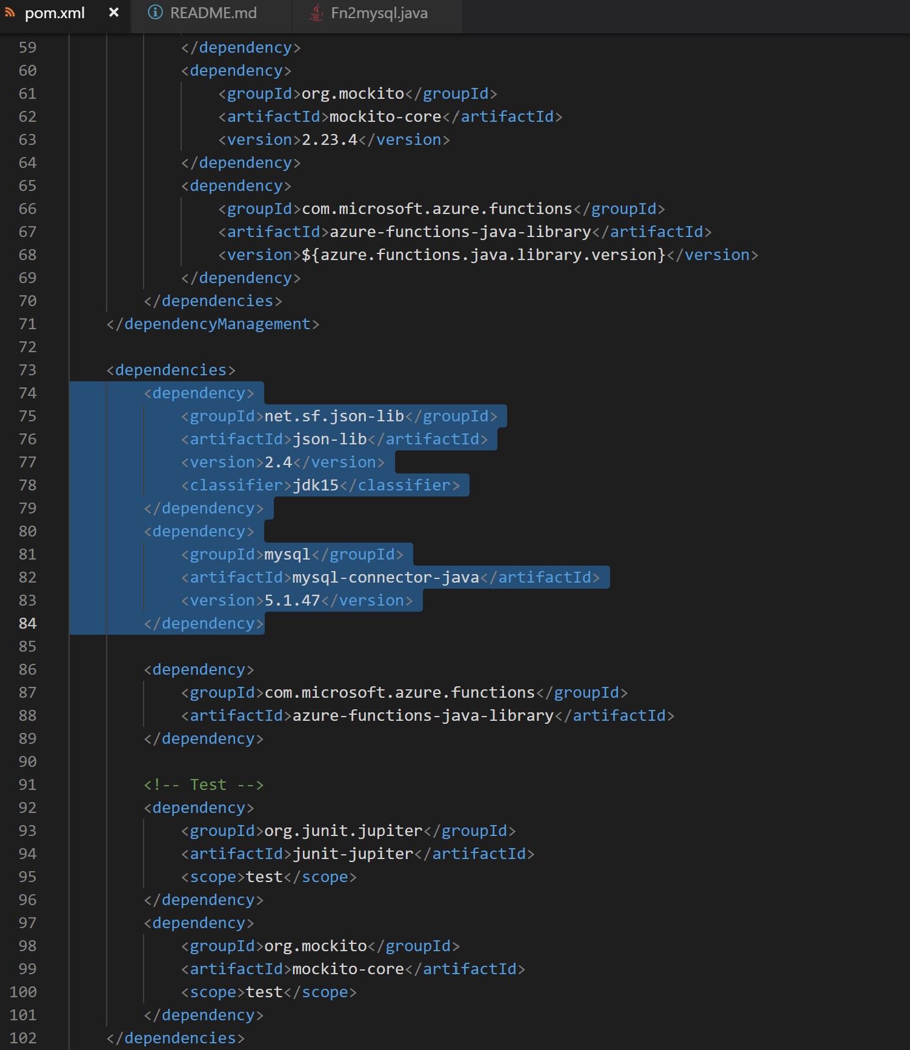Click mockito-core on line 62

[x=385, y=116]
